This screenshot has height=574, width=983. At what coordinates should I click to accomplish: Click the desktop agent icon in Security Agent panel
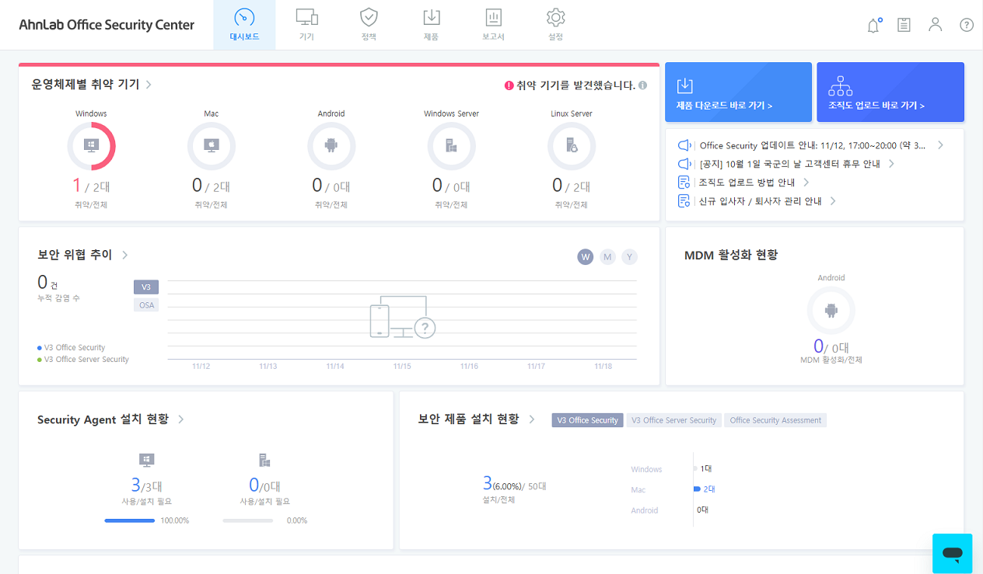tap(146, 460)
